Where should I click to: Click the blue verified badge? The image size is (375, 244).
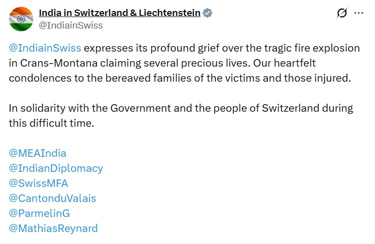tap(208, 13)
